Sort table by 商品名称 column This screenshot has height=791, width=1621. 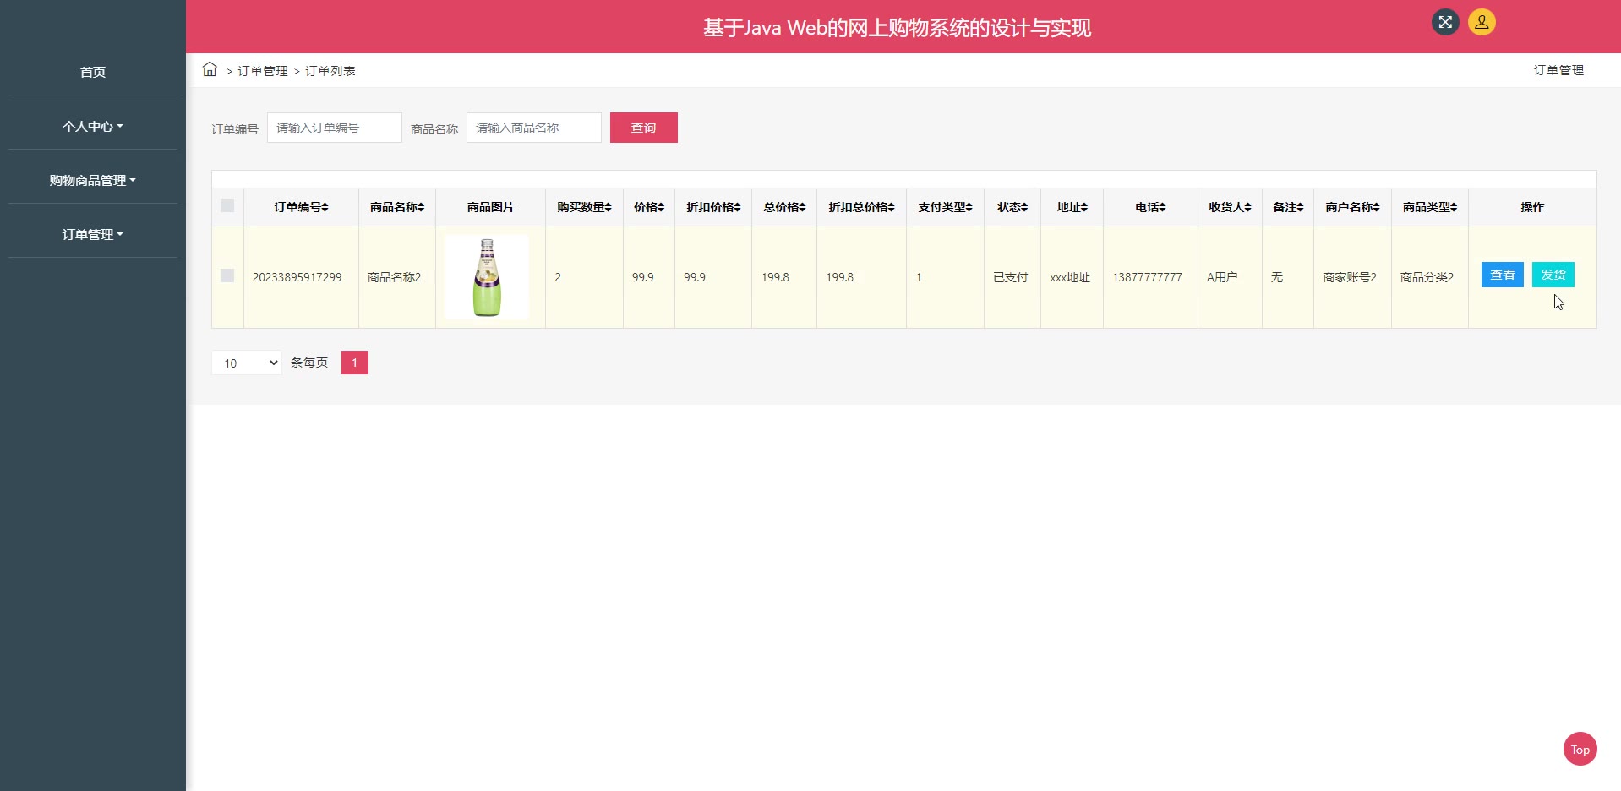tap(397, 207)
